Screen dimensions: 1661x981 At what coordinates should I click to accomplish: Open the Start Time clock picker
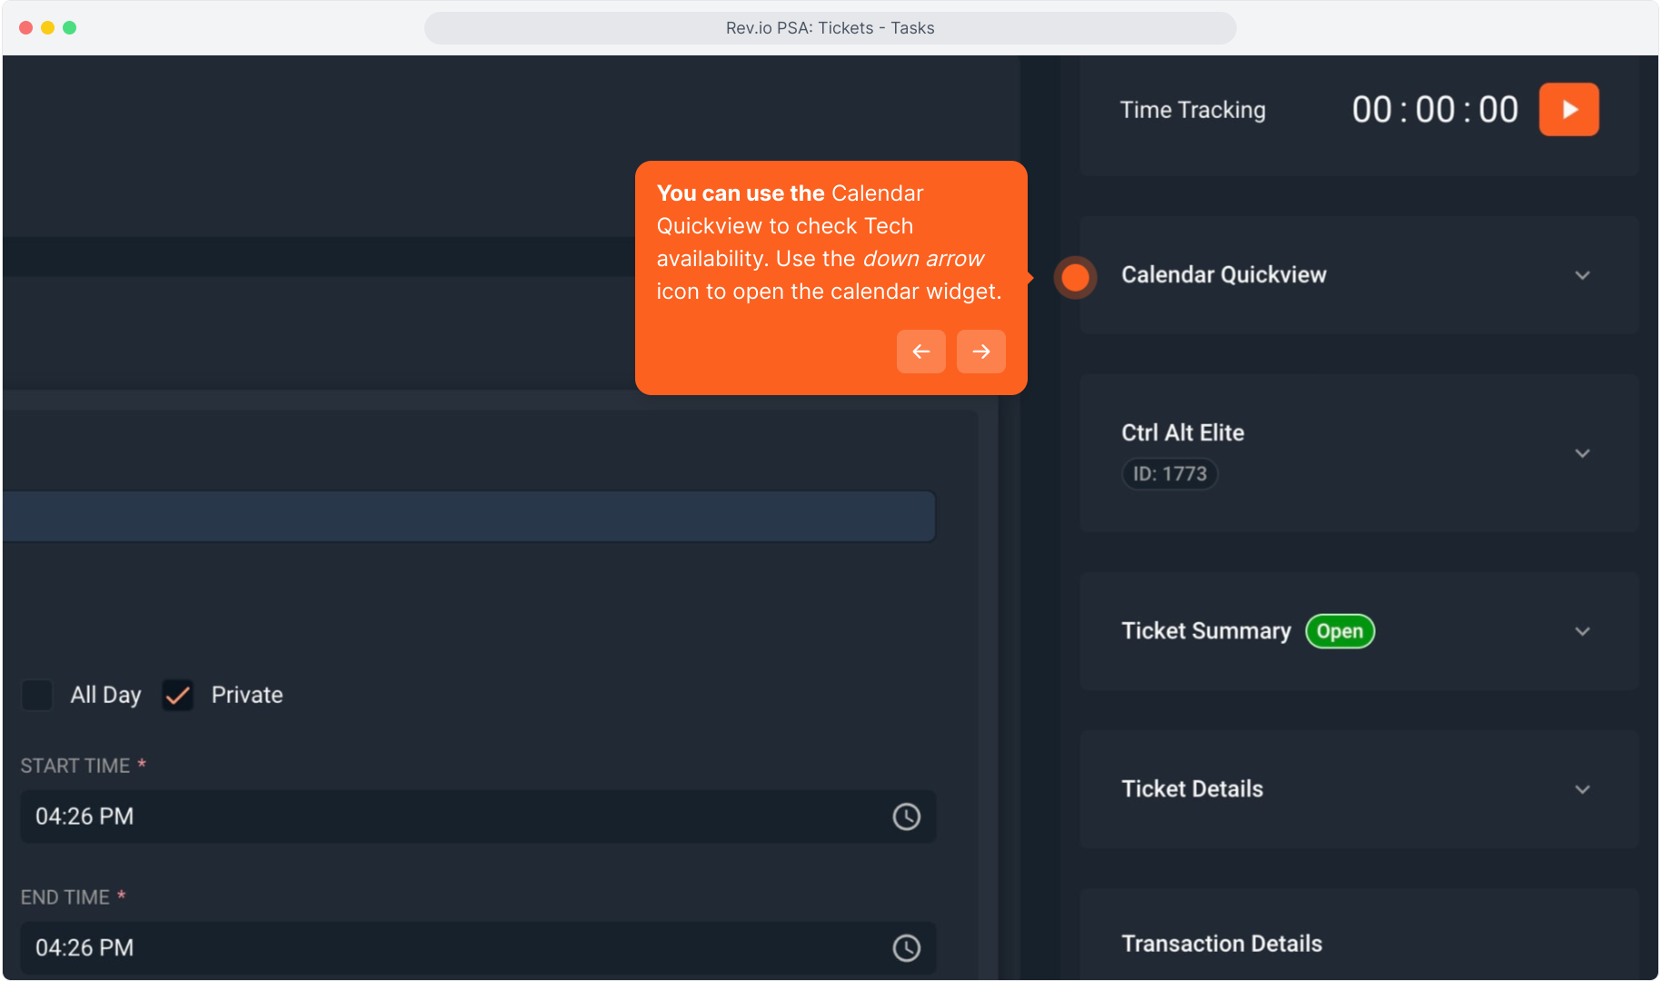click(906, 817)
